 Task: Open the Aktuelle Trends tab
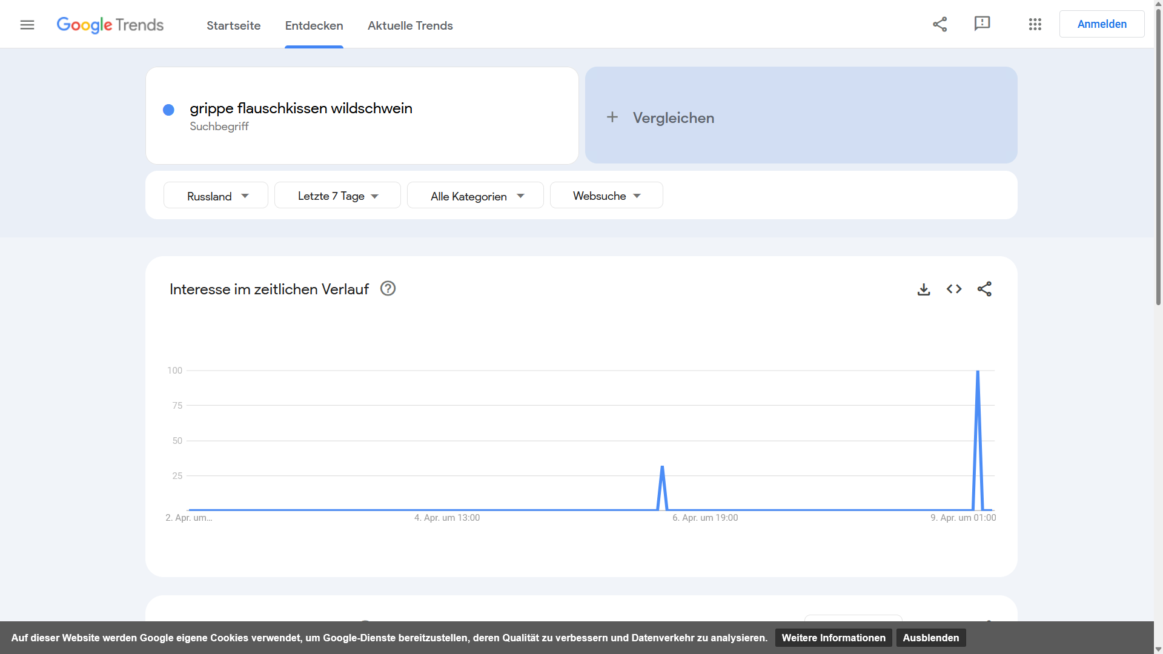click(x=410, y=25)
